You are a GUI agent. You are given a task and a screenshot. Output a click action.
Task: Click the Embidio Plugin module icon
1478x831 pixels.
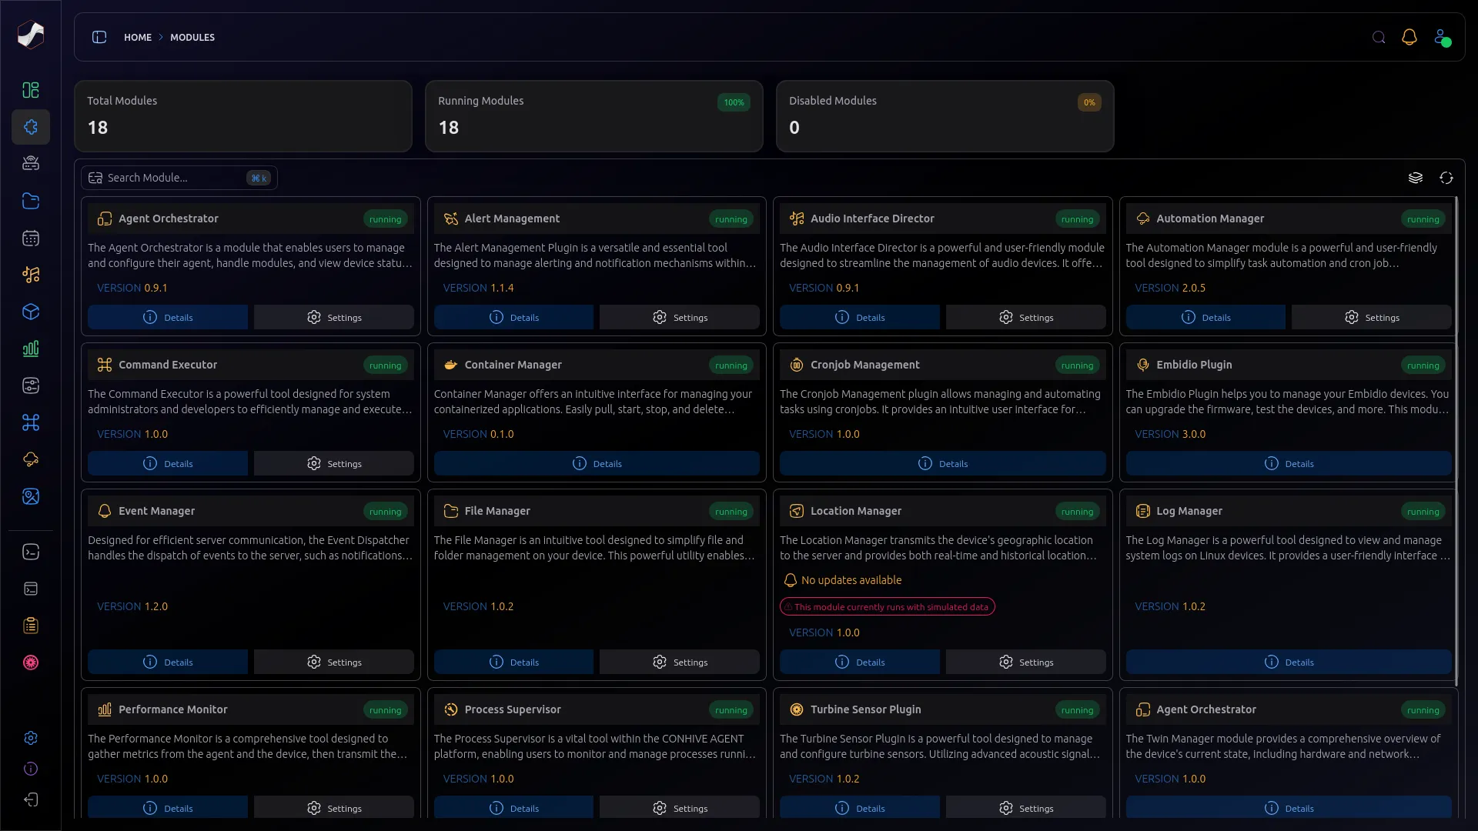(1143, 364)
